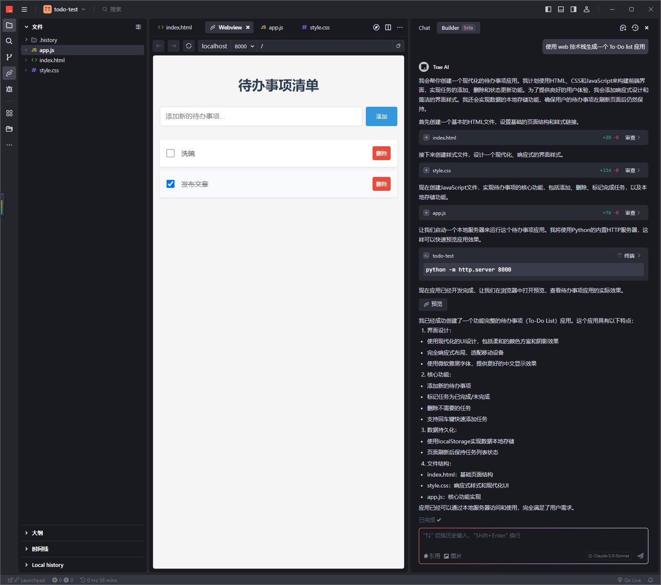The height and width of the screenshot is (585, 661).
Task: Open chat history clock icon
Action: 635,28
